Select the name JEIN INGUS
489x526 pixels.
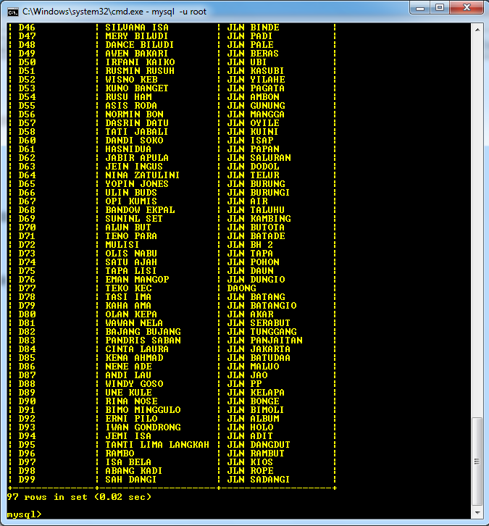tap(134, 167)
